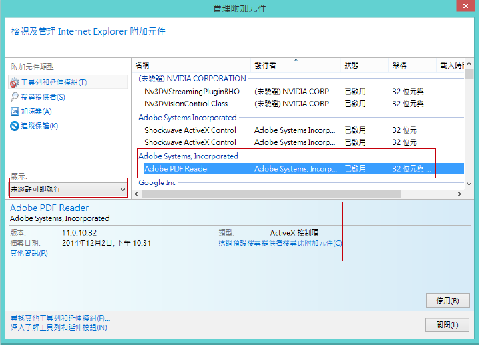Viewport: 480px width, 346px height.
Task: Collapse the Adobe Systems Incorporated group header
Action: (x=188, y=118)
